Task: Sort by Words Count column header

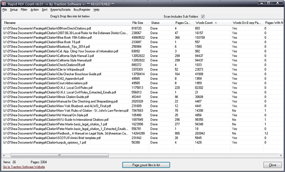Action: 212,23
